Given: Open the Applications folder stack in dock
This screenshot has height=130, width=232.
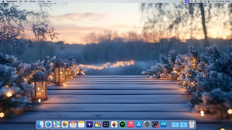Looking at the screenshot, I should tap(175, 125).
